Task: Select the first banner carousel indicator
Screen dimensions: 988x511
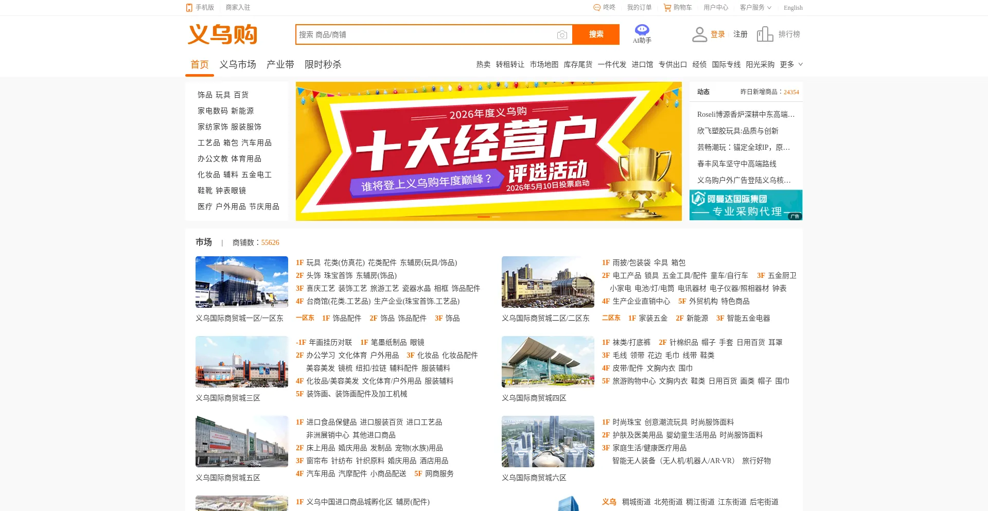Action: tap(484, 217)
